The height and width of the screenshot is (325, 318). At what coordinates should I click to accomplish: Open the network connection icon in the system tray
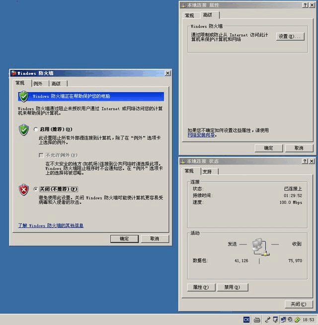(x=283, y=320)
